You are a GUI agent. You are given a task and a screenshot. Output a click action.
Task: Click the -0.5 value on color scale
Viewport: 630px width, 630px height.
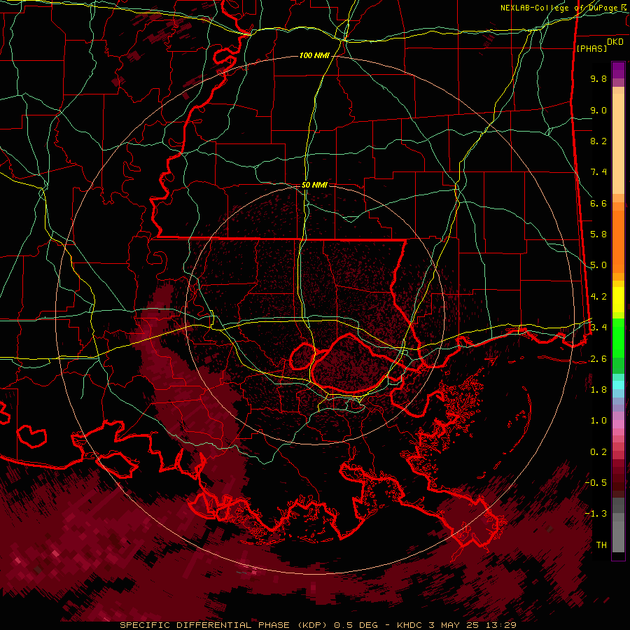pos(596,483)
